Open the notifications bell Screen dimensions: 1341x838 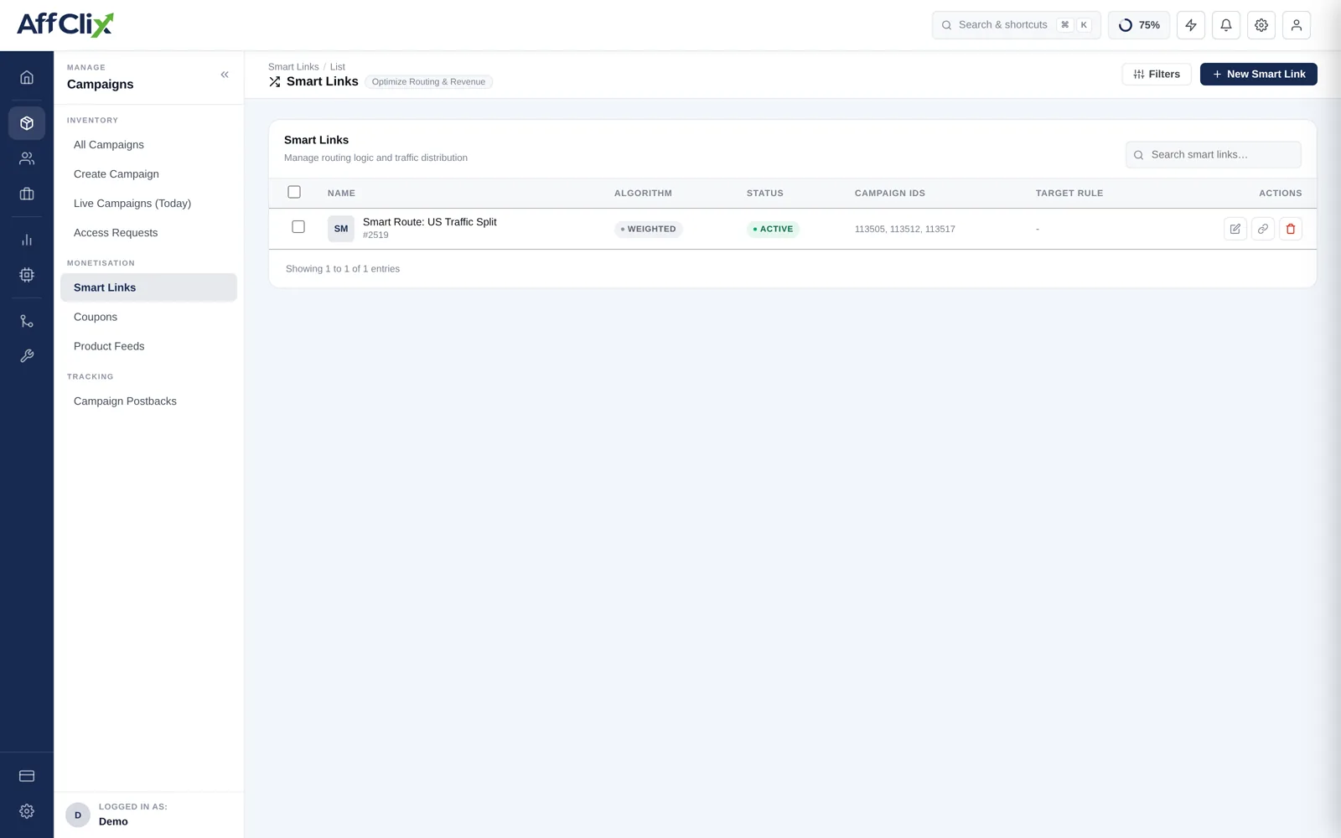click(x=1226, y=25)
